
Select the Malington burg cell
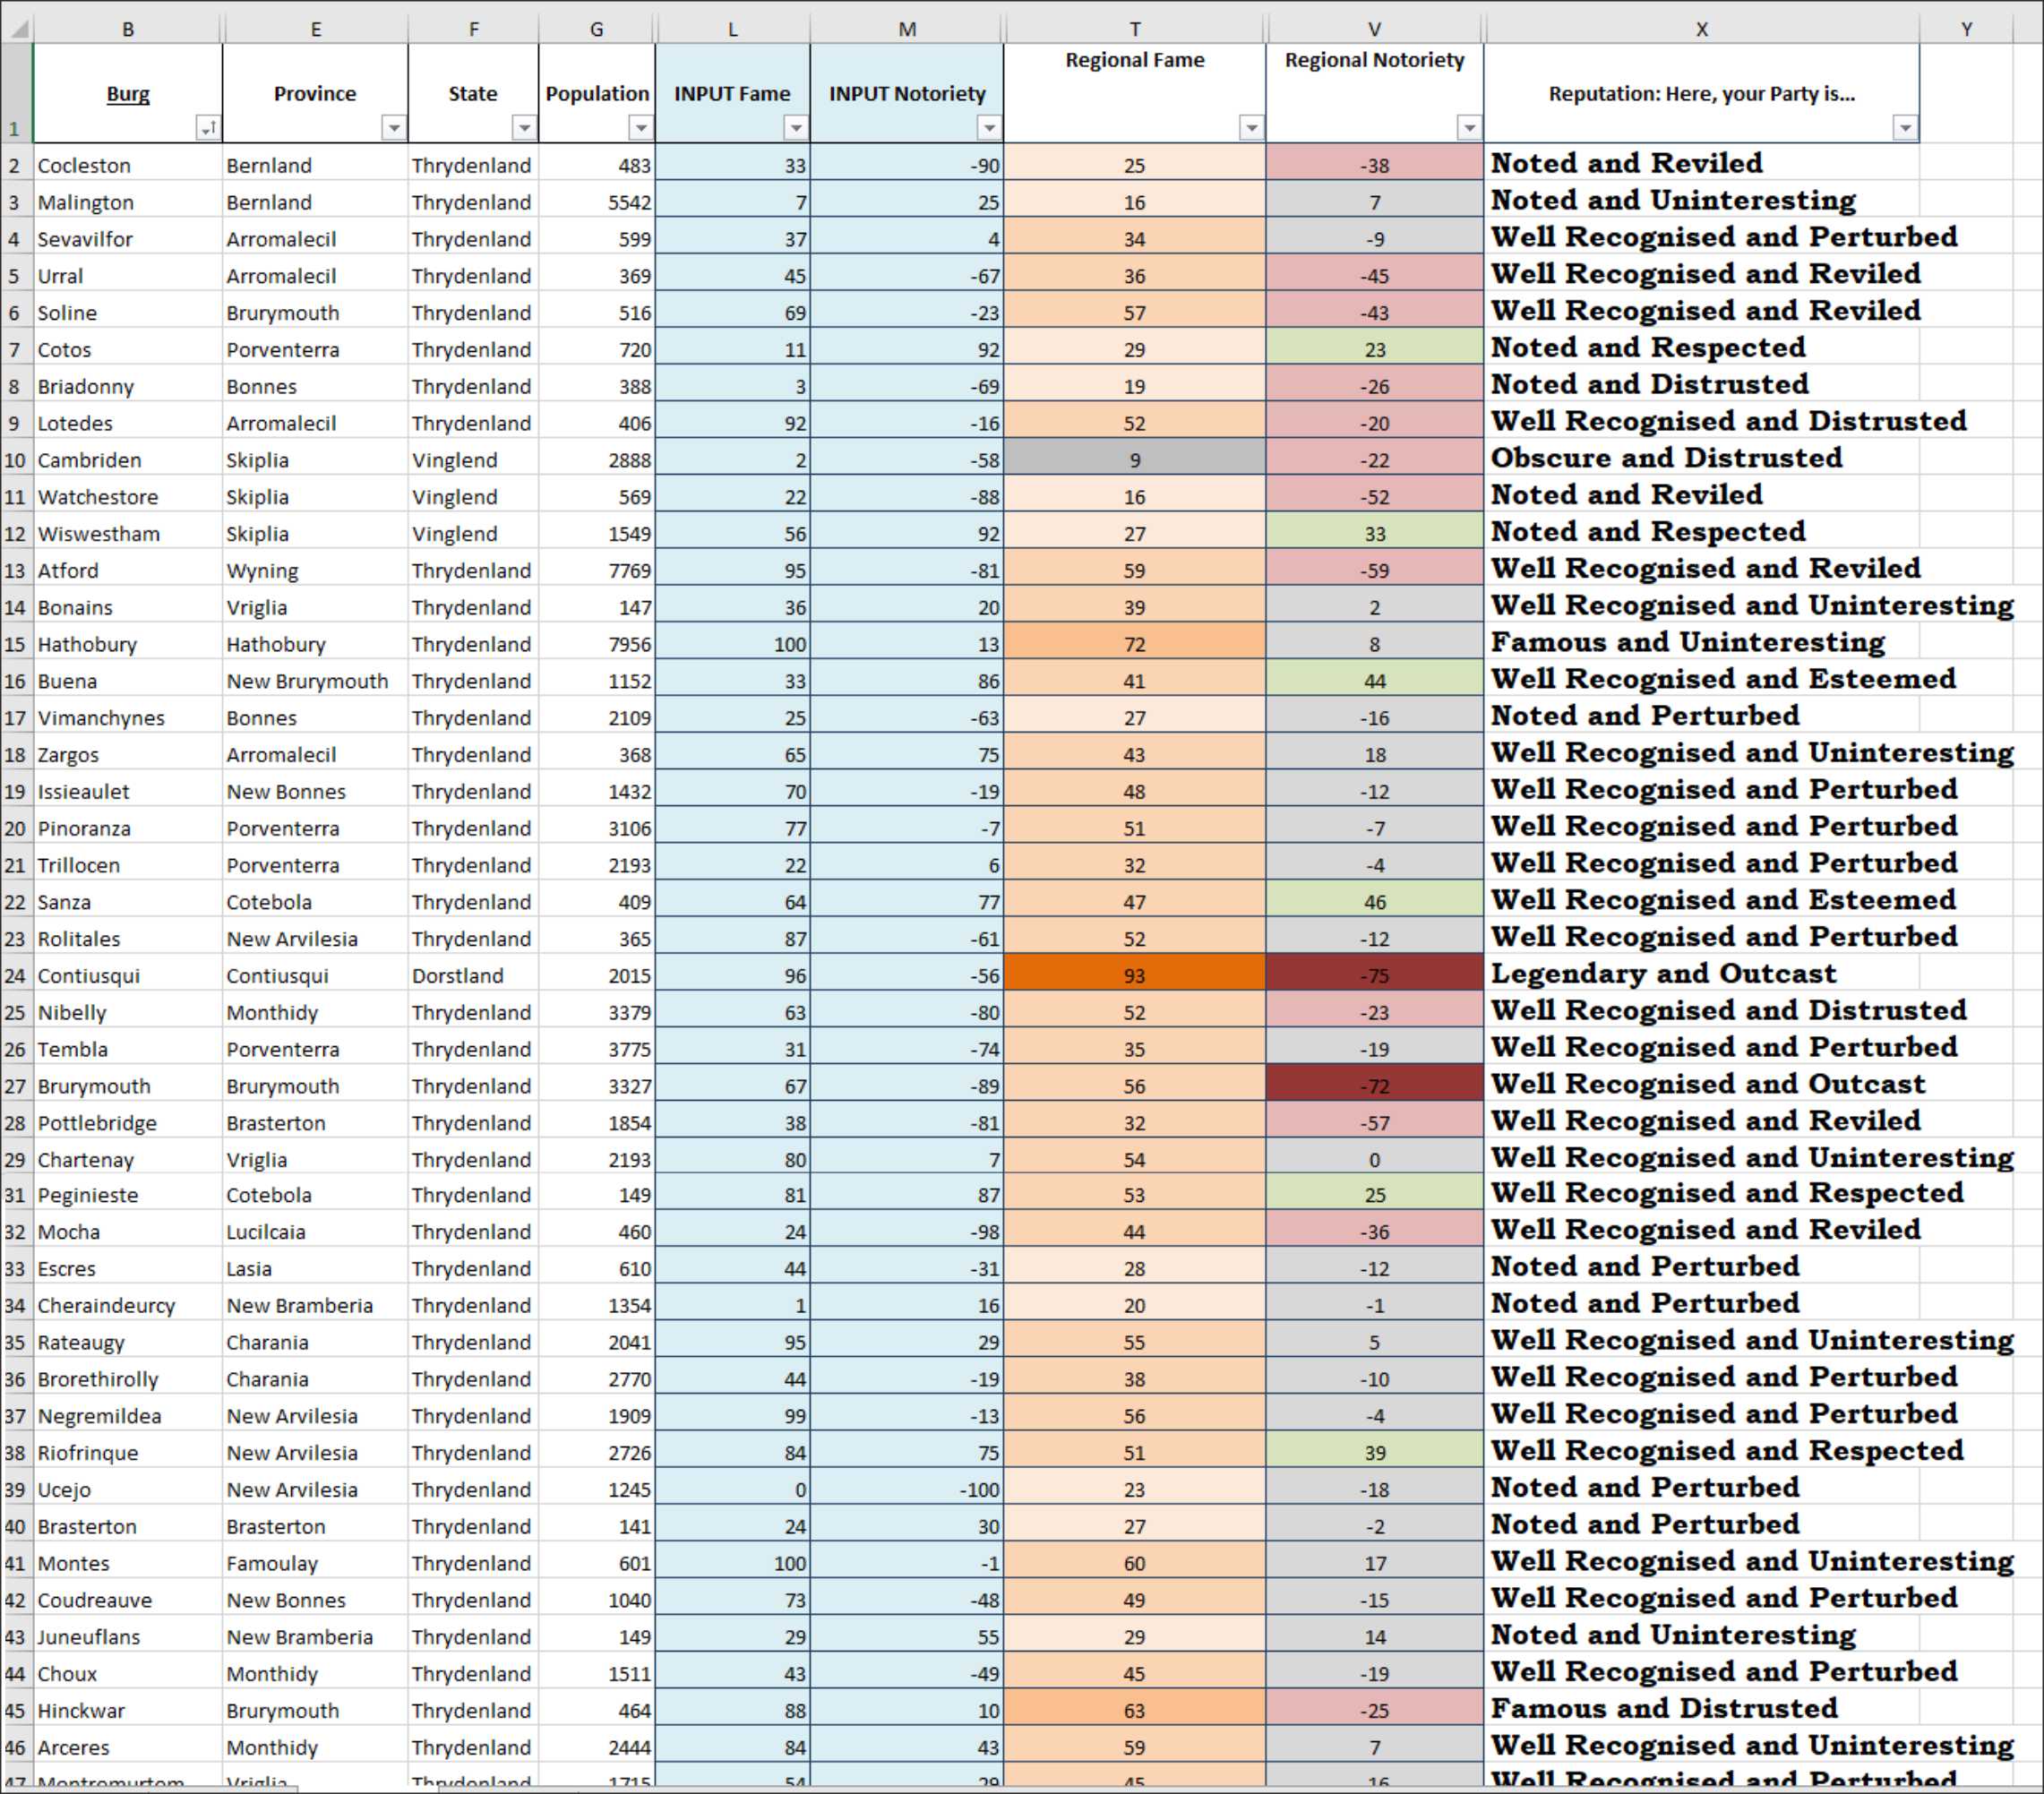pos(128,203)
